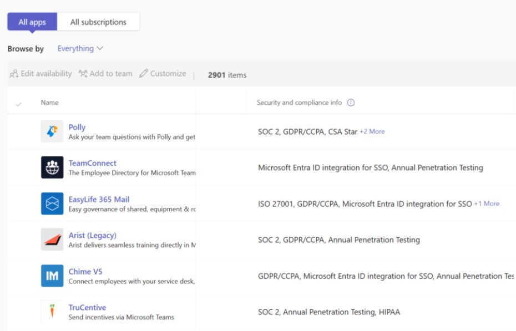The width and height of the screenshot is (516, 331).
Task: Click the select-all checkmark in the table header
Action: click(x=19, y=103)
